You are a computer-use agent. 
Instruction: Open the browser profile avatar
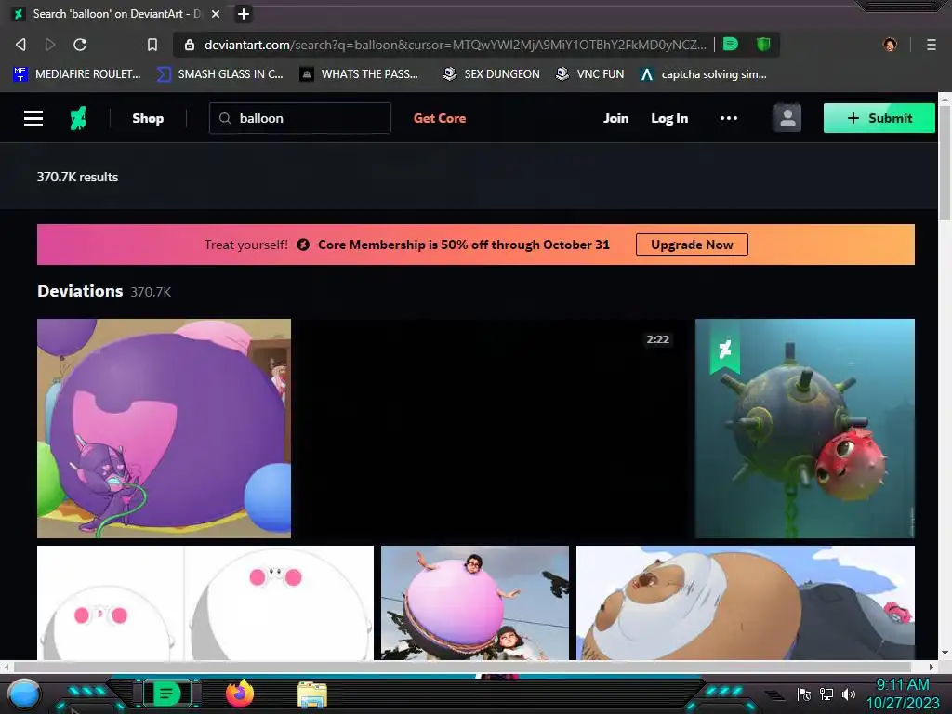890,45
